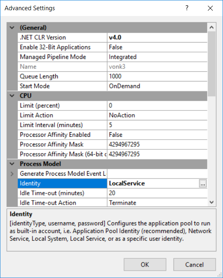Click the Cancel button
The image size is (223, 278).
tap(194, 264)
